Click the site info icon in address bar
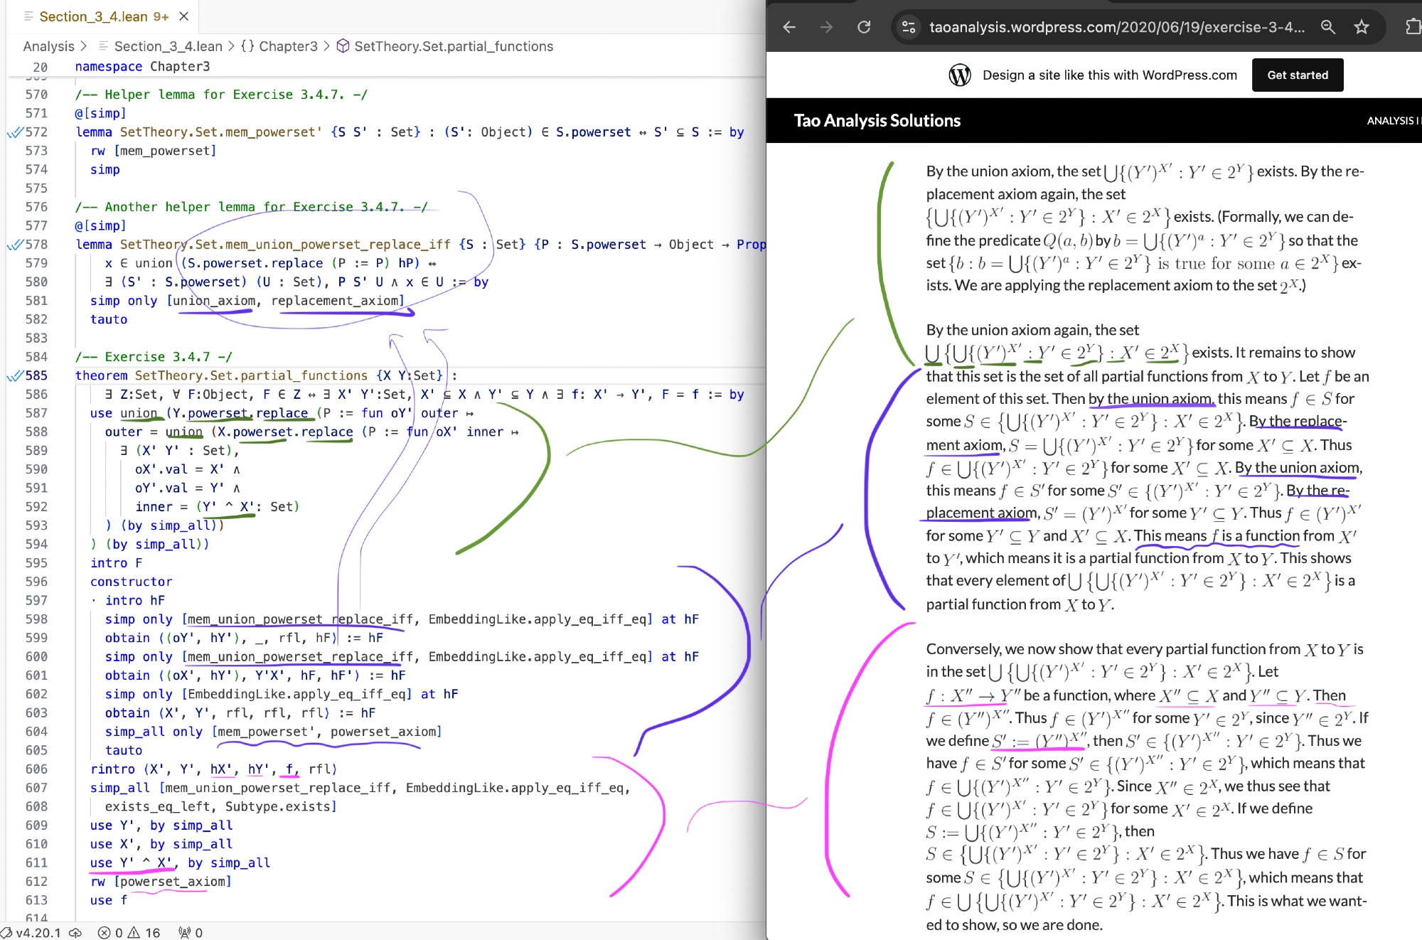The image size is (1422, 940). pyautogui.click(x=909, y=27)
